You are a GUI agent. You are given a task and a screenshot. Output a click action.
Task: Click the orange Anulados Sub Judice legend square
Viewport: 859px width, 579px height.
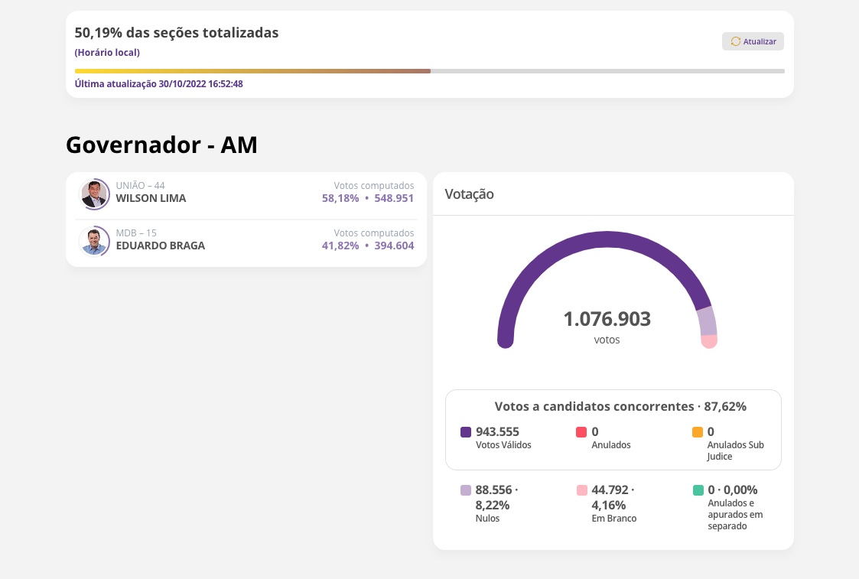(698, 432)
